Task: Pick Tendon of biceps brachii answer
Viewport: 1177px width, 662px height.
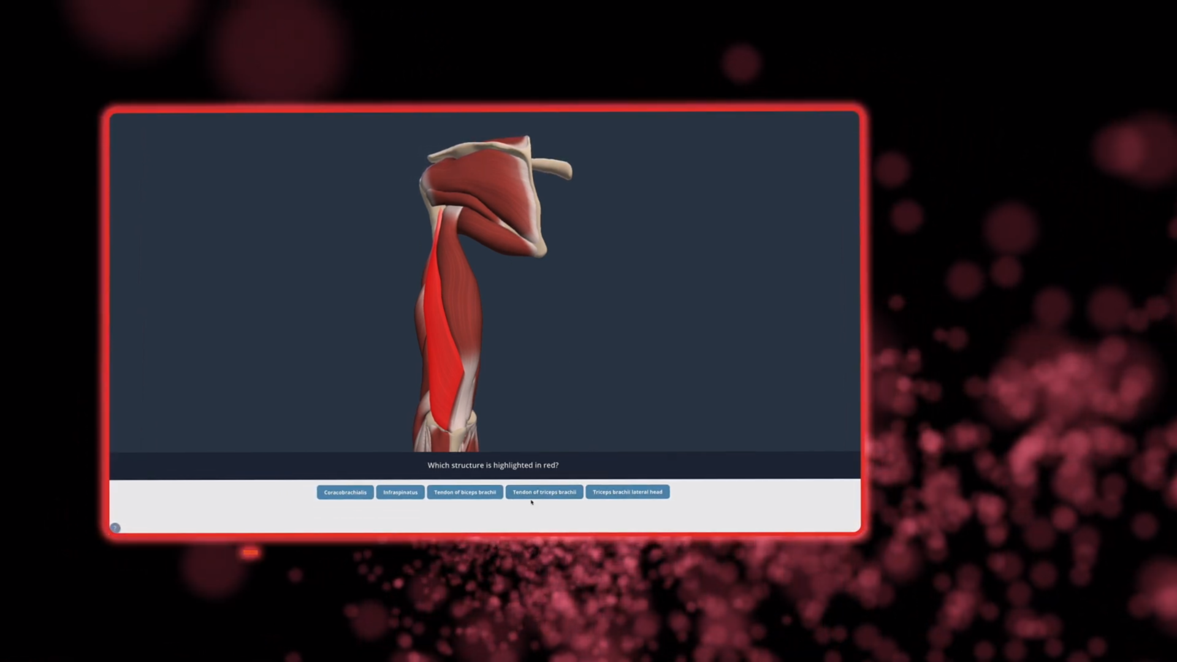Action: pos(465,492)
